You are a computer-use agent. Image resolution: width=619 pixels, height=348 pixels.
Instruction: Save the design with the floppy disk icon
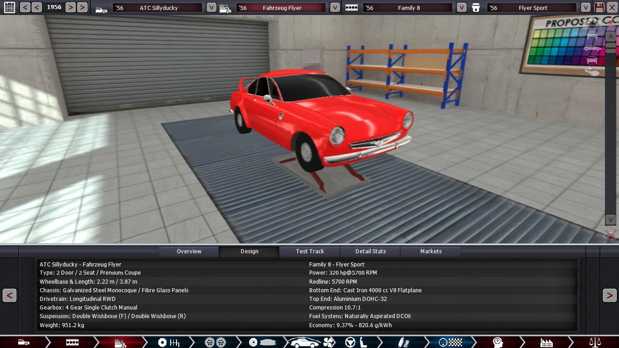click(x=599, y=7)
